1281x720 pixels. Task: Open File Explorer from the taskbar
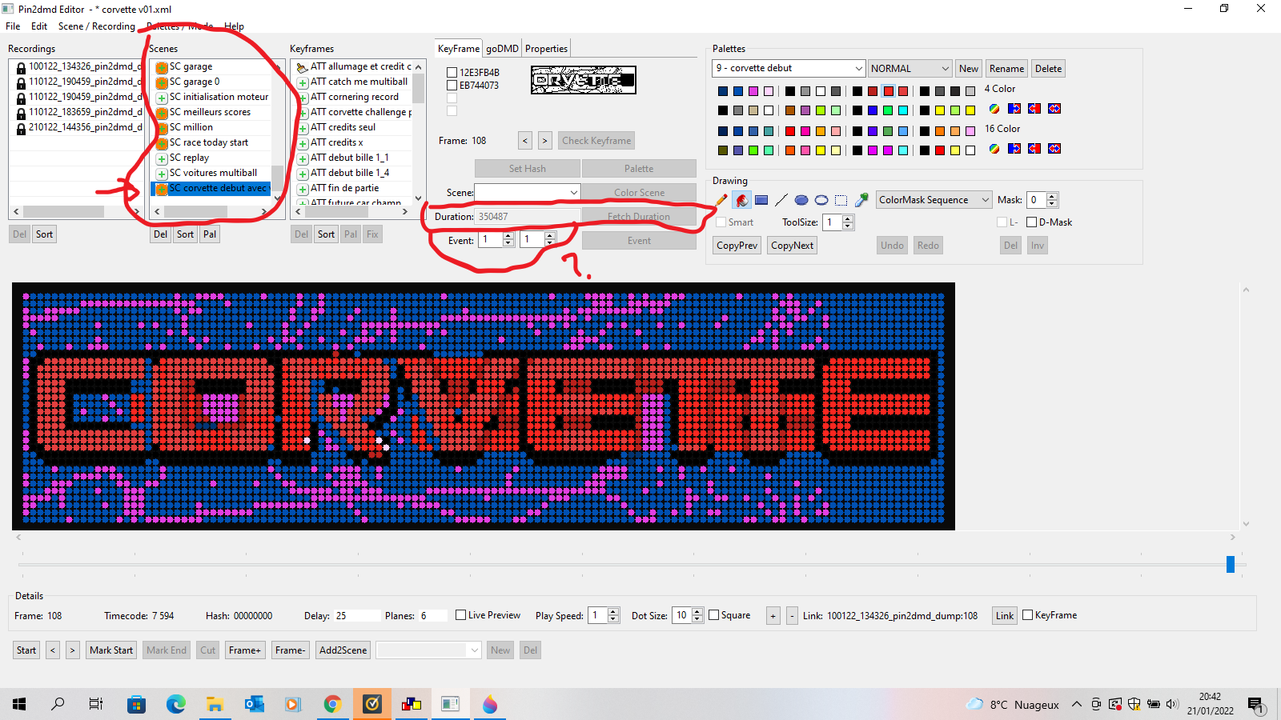click(215, 704)
